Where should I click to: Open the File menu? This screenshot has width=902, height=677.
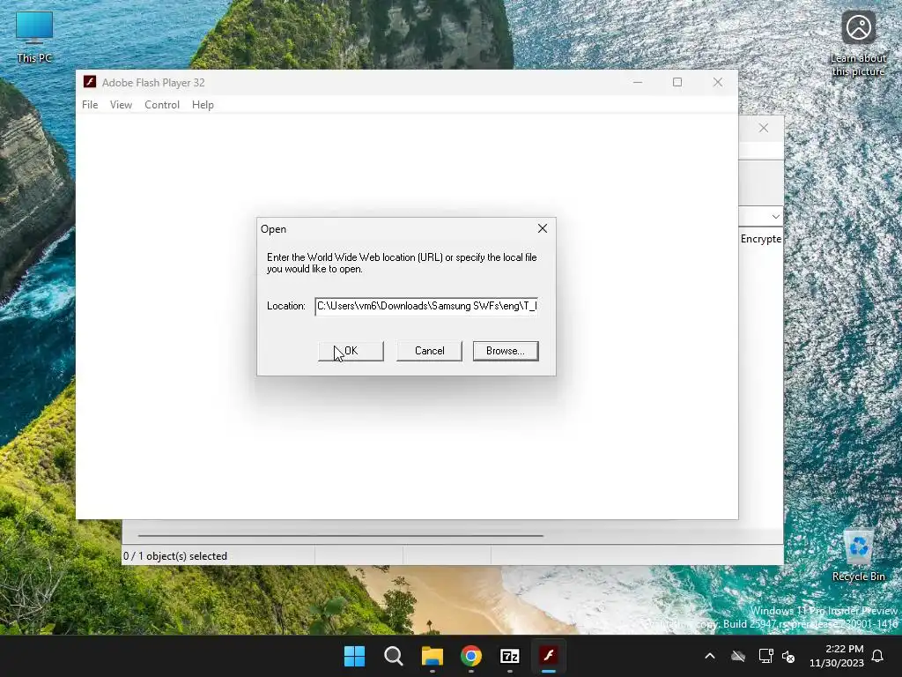pos(90,105)
